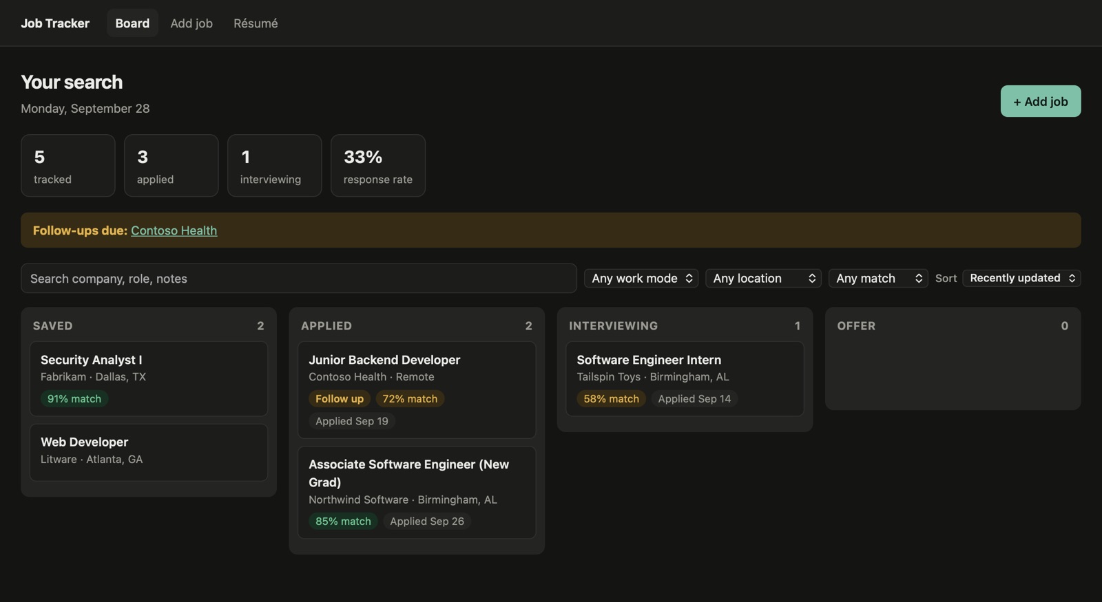The width and height of the screenshot is (1102, 602).
Task: Click the 58% match badge
Action: click(611, 398)
